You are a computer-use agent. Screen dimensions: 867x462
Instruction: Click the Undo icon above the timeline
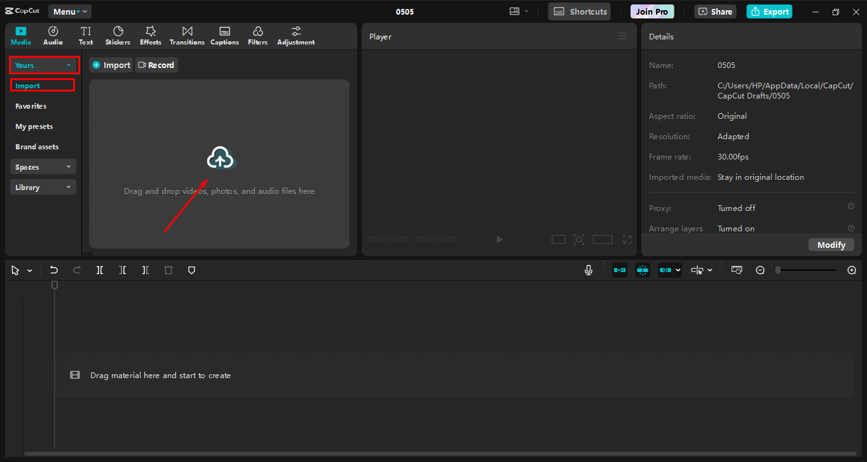click(x=54, y=269)
